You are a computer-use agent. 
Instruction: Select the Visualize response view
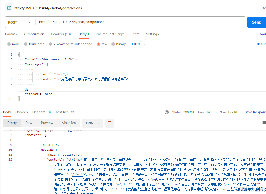point(69,123)
